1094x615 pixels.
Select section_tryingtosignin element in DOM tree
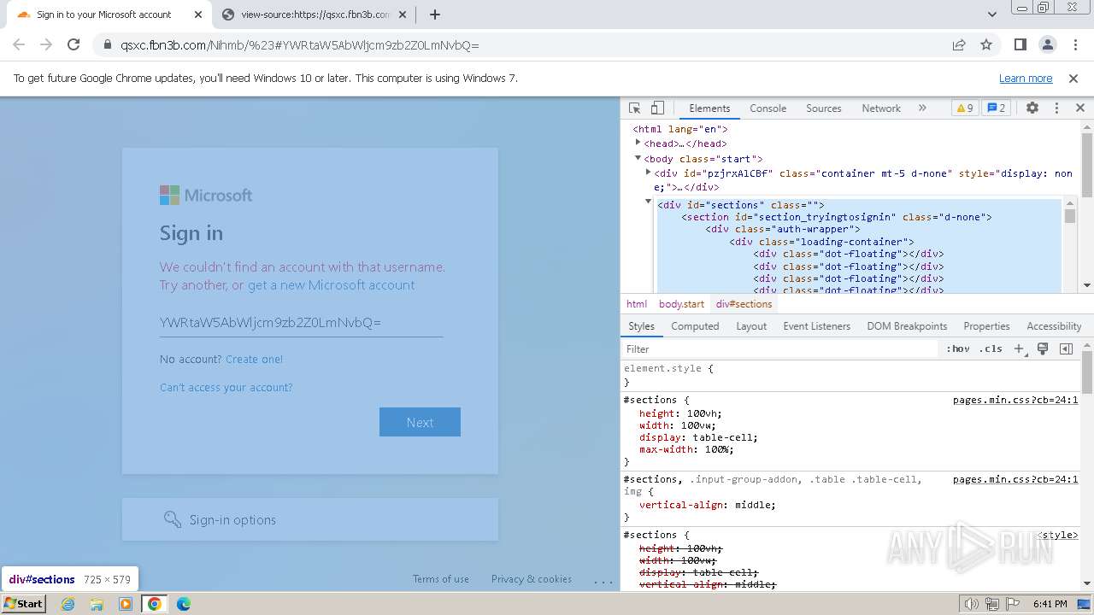837,217
